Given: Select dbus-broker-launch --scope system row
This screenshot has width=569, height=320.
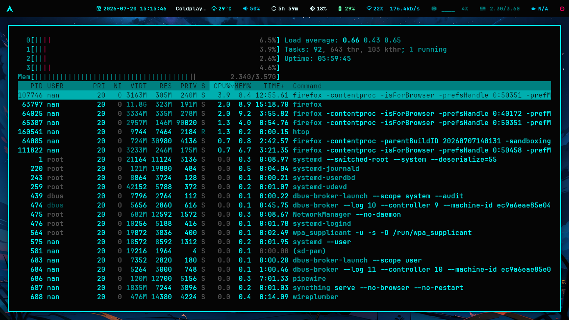Looking at the screenshot, I should [x=284, y=196].
